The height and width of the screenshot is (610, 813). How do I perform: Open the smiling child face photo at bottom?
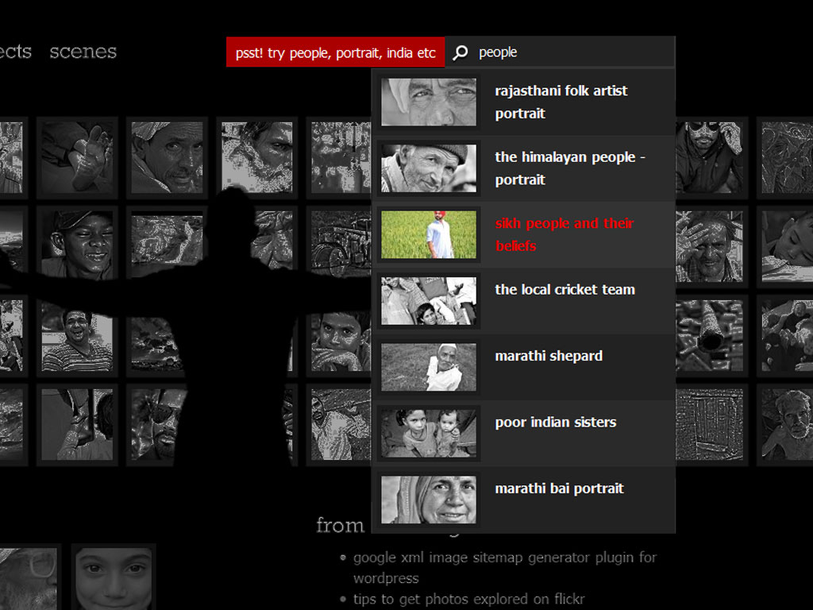click(x=114, y=577)
